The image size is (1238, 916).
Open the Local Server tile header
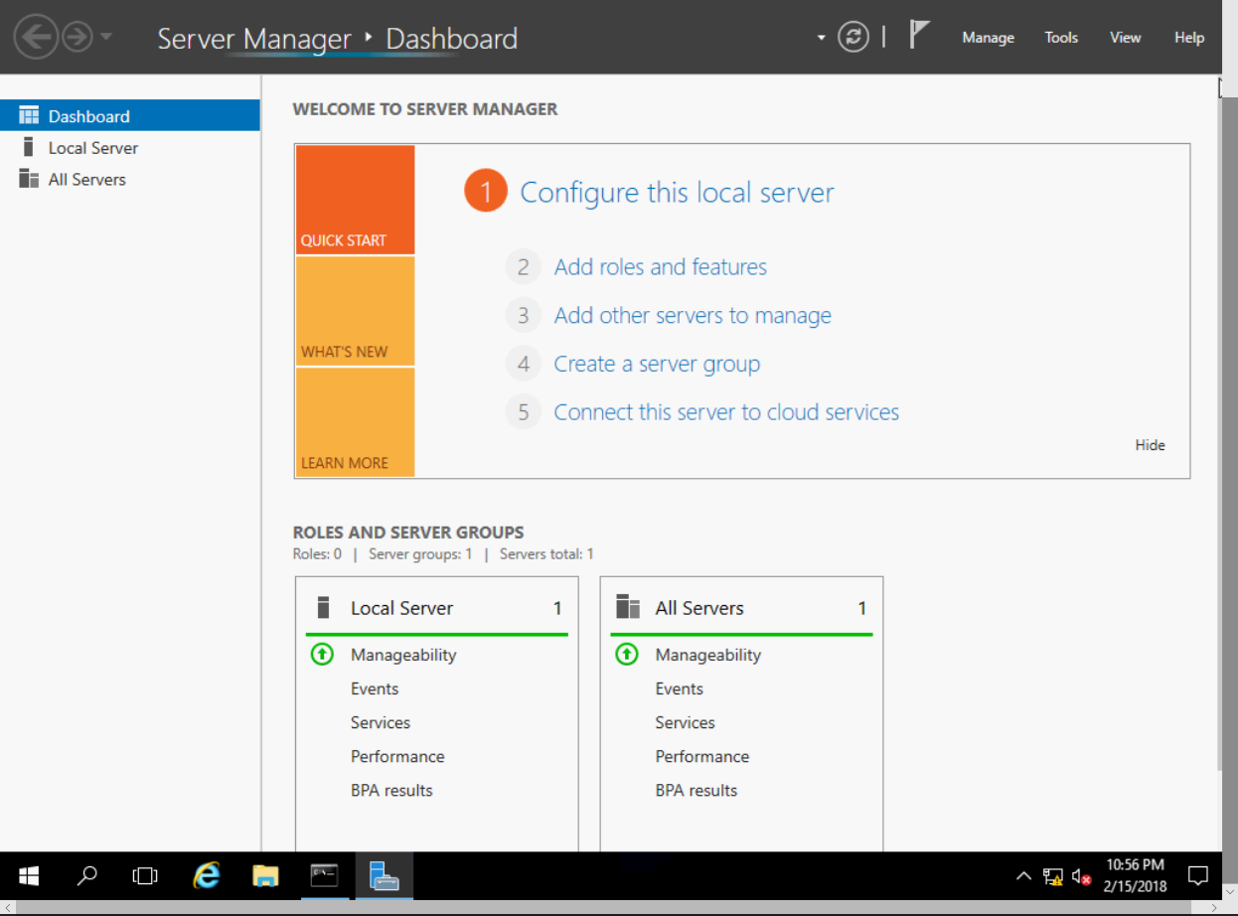tap(437, 608)
